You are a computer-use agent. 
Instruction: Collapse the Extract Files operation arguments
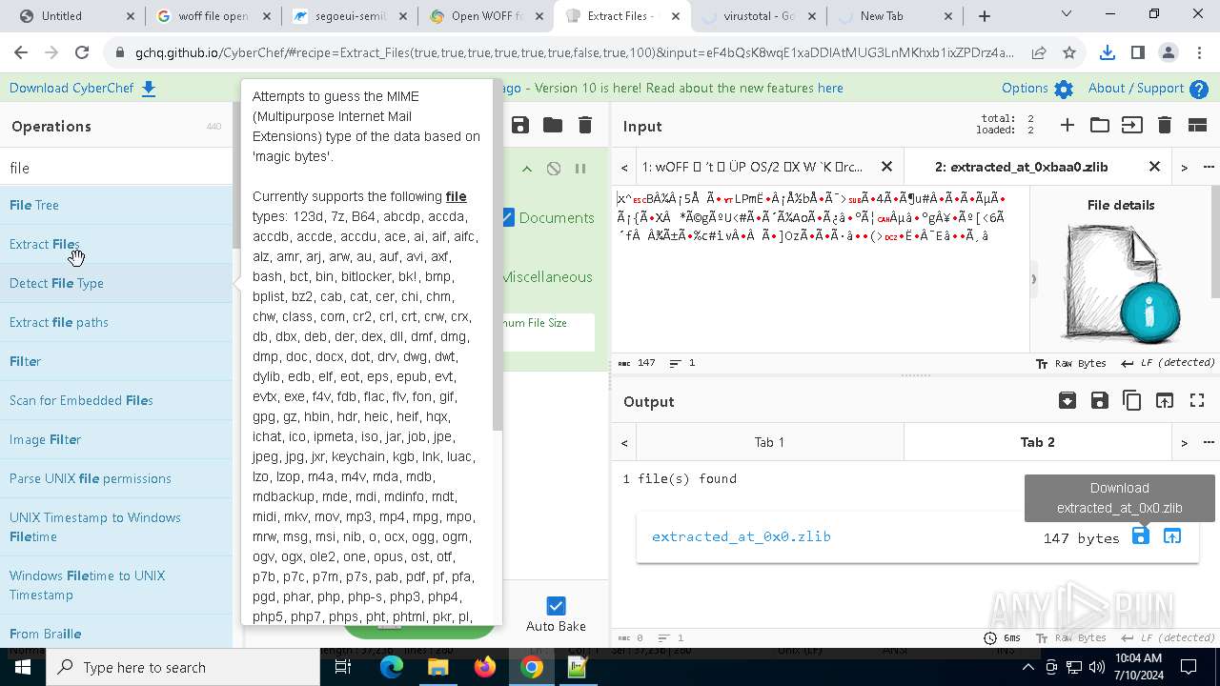coord(527,169)
